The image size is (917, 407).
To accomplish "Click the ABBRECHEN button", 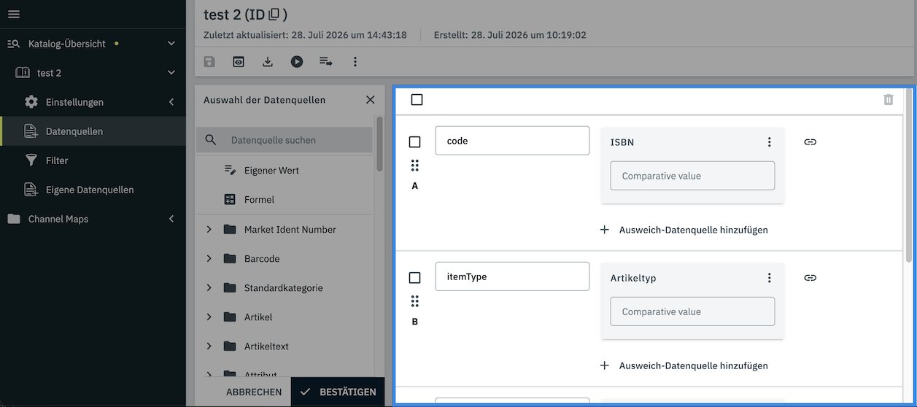I will click(254, 392).
